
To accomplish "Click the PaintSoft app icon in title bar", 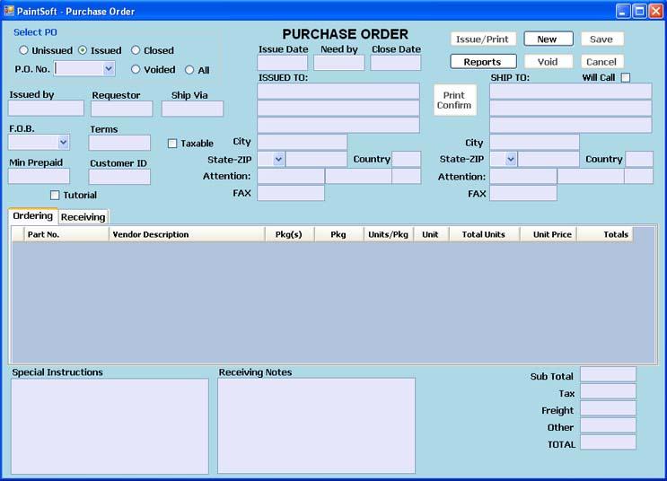I will tap(9, 11).
